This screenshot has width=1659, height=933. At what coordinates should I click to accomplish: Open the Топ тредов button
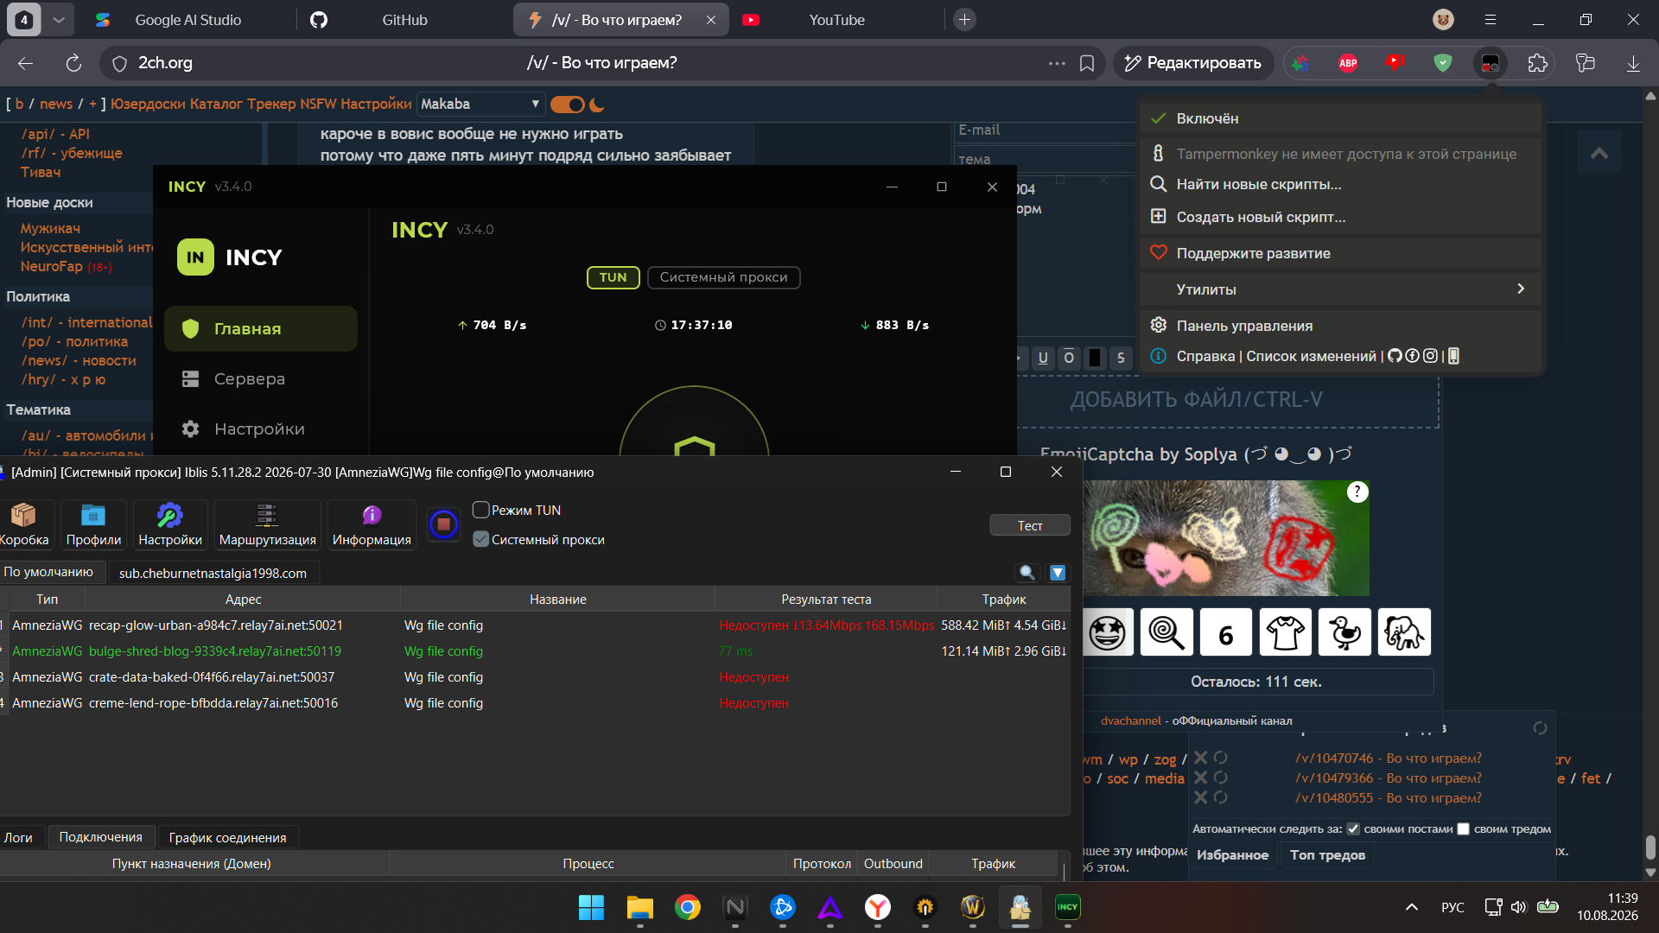1327,855
